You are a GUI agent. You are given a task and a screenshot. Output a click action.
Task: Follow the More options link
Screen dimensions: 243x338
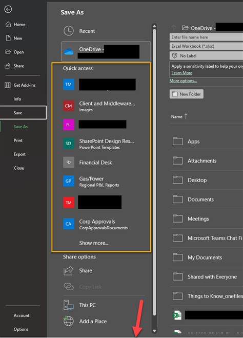pyautogui.click(x=183, y=81)
